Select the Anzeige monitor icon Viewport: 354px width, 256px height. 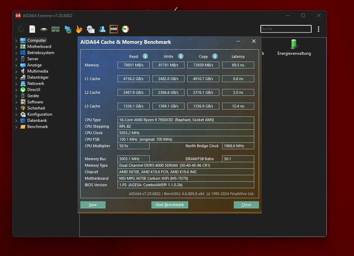tap(23, 65)
